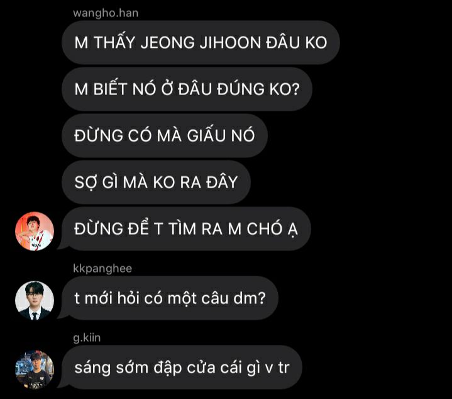Select the message 'M THẤY JEONG JIHOON ĐÂU KO'

pyautogui.click(x=201, y=42)
